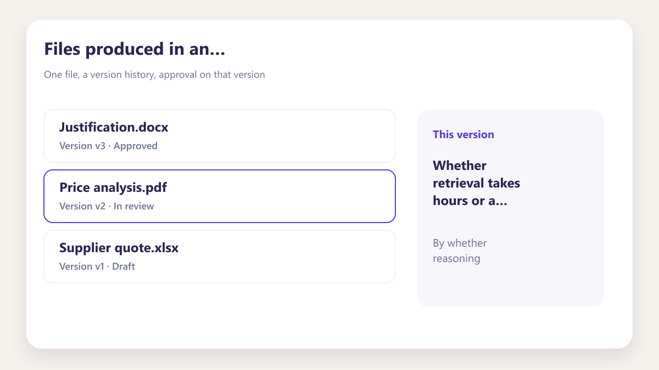Click the subtitle about version history approval
The image size is (659, 370).
(154, 75)
